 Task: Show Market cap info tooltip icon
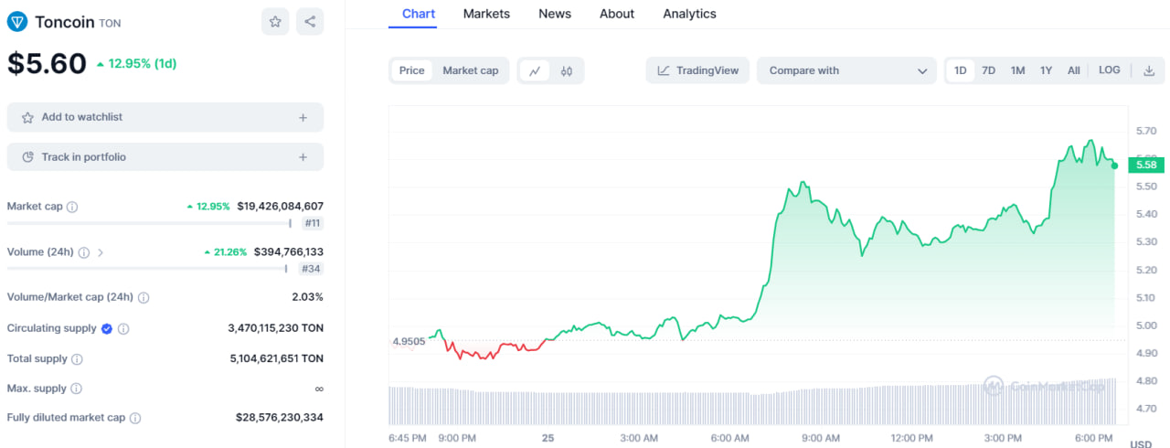coord(72,207)
